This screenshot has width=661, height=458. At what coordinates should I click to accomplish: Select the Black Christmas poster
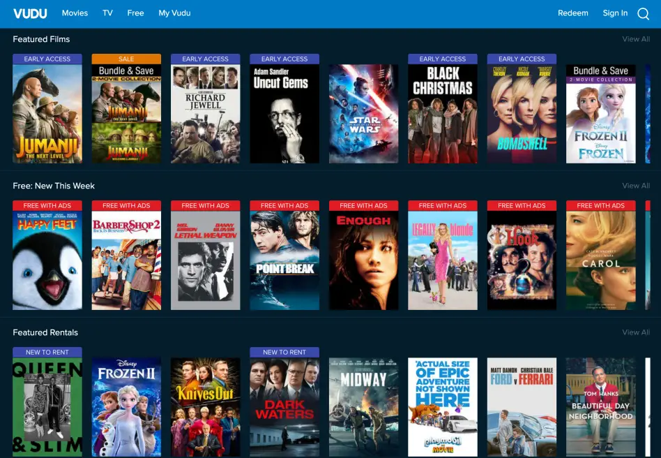[x=443, y=114]
